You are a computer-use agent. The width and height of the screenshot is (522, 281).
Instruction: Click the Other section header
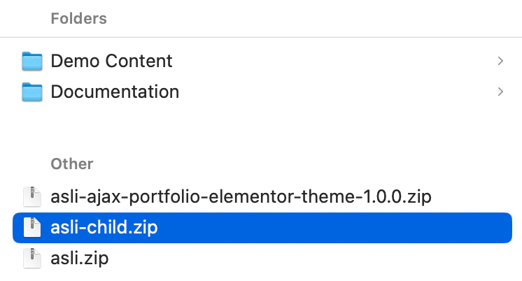point(71,164)
